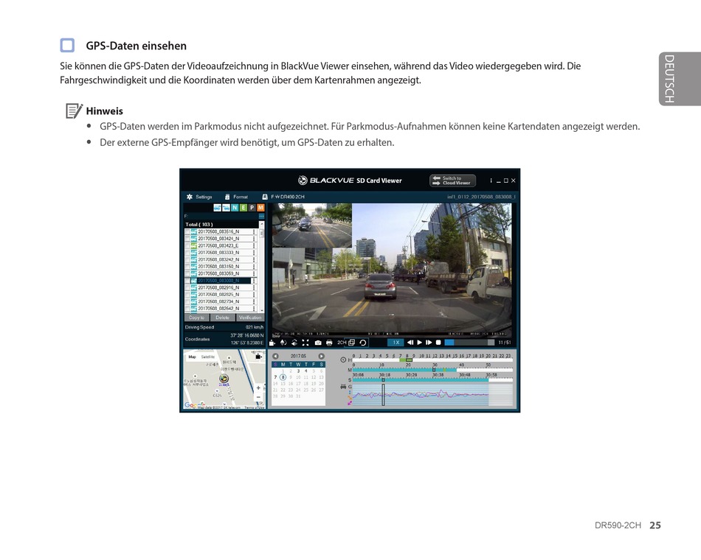701x560 pixels.
Task: Click the Format SD card icon
Action: pyautogui.click(x=227, y=197)
